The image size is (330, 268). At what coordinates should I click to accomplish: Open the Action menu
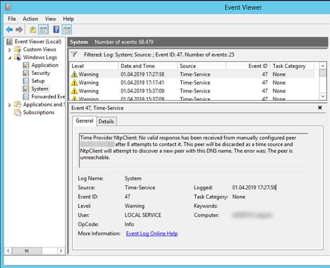click(30, 19)
